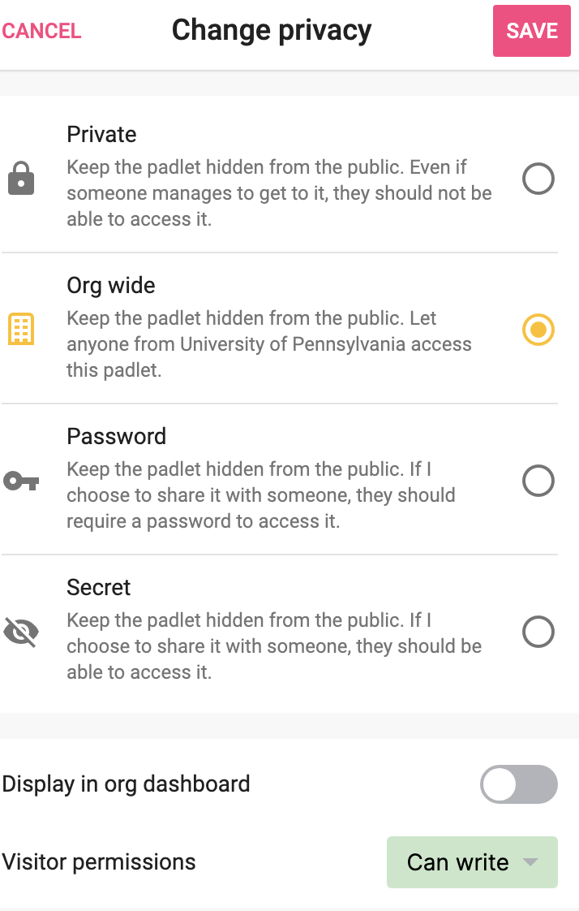
Task: Enable Display in org dashboard
Action: pos(518,784)
